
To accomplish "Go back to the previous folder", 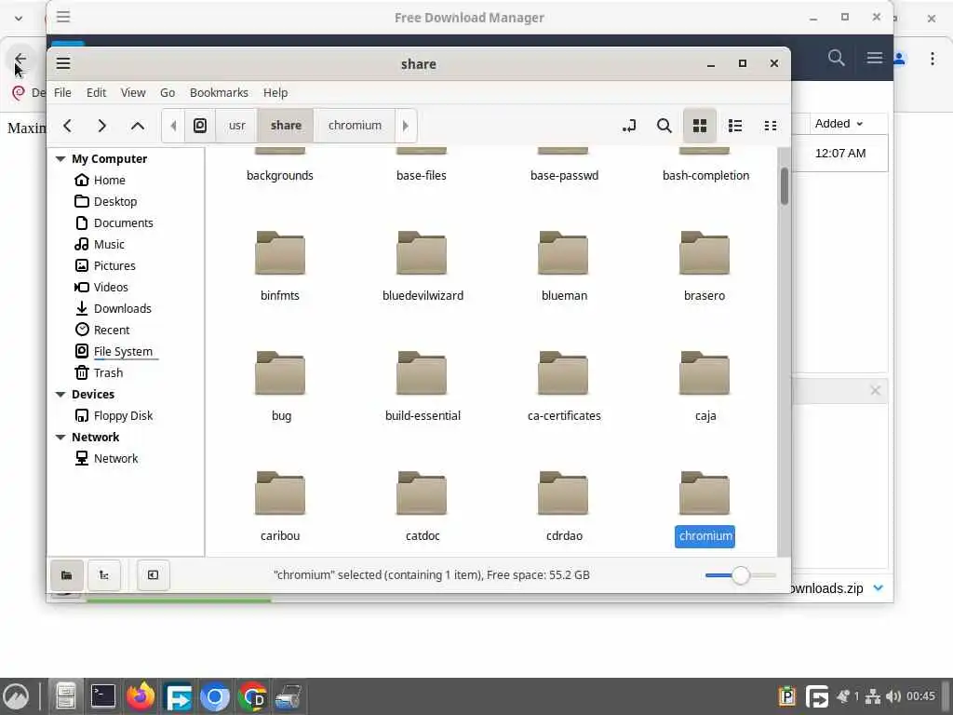I will coord(67,126).
